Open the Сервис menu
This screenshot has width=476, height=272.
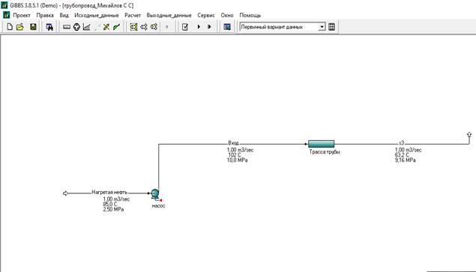pos(206,15)
